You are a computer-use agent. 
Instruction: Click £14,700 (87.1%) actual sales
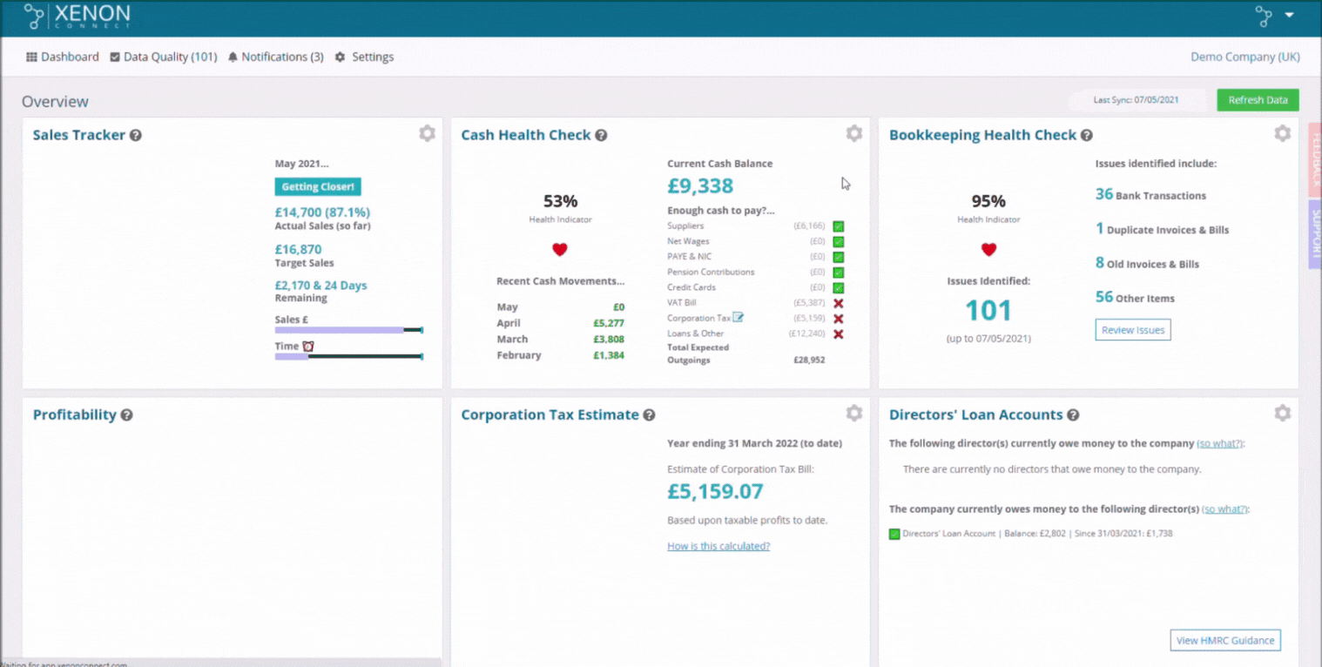point(322,212)
